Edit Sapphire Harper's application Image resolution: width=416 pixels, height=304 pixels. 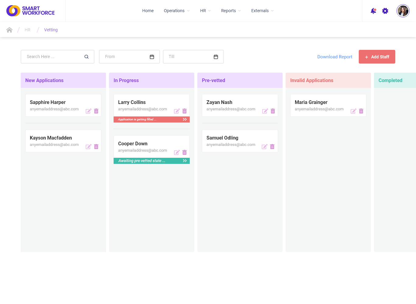pos(88,111)
